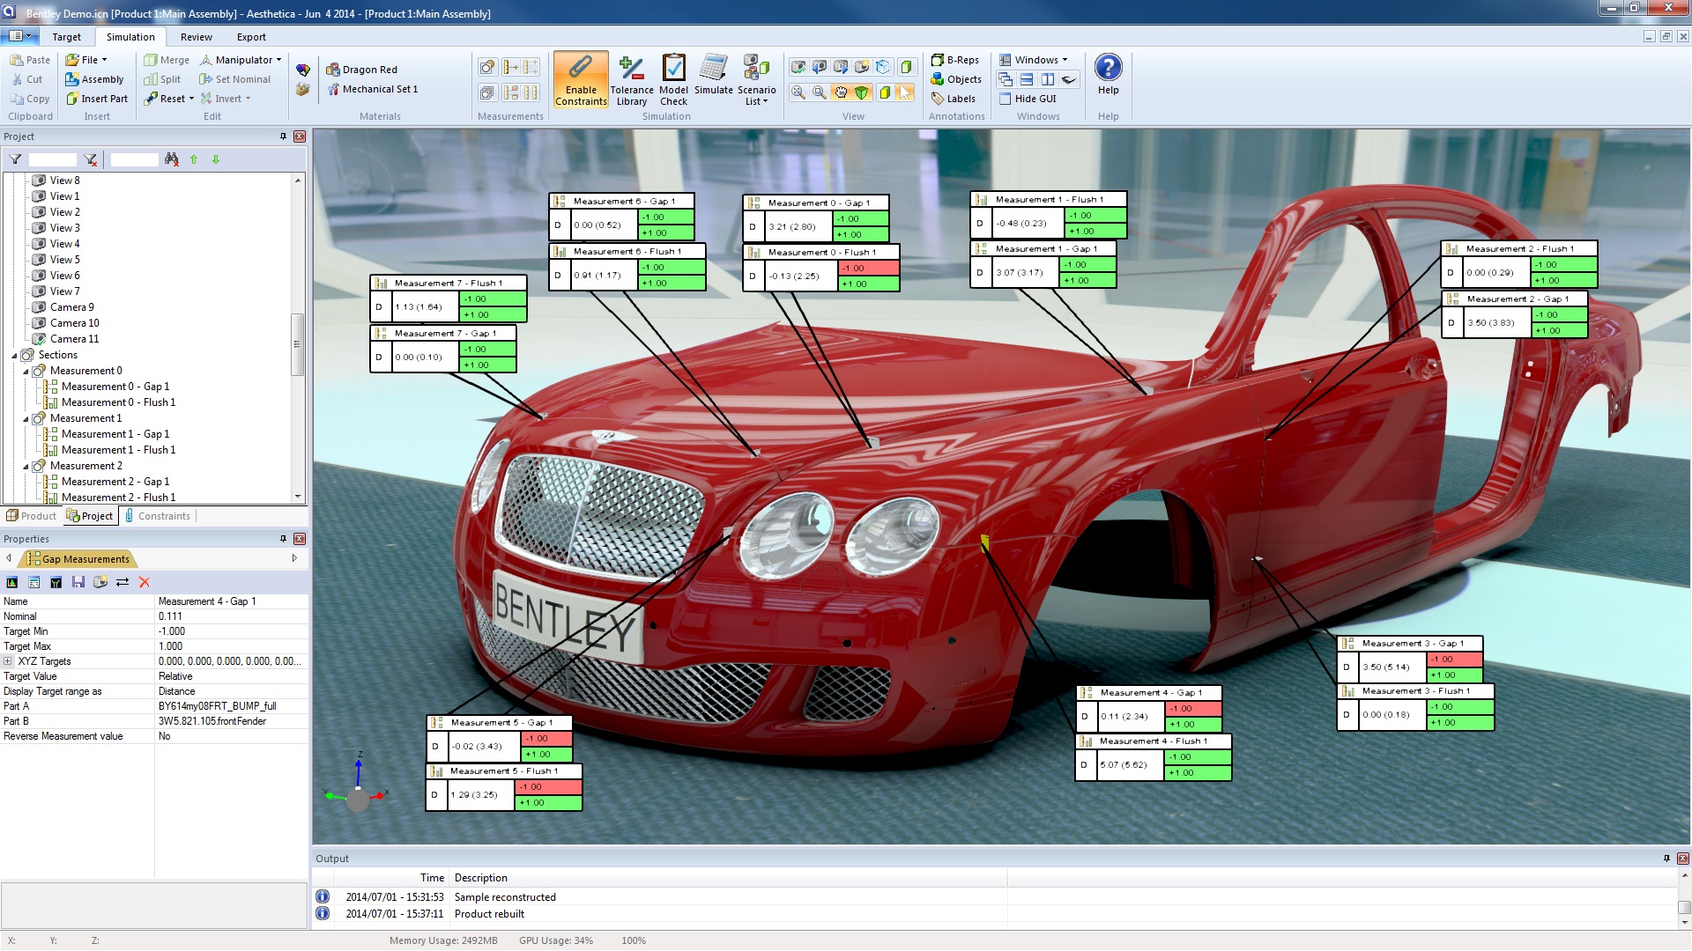Switch to the Review ribbon tab
1692x951 pixels.
[x=196, y=37]
